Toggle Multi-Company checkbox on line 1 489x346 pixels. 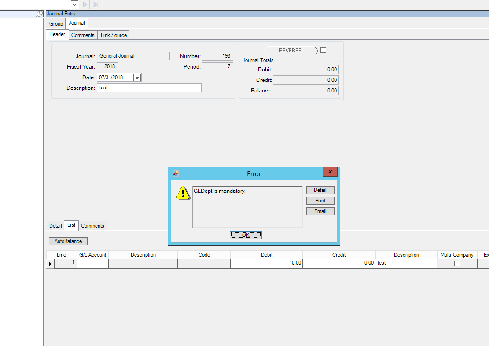[457, 264]
